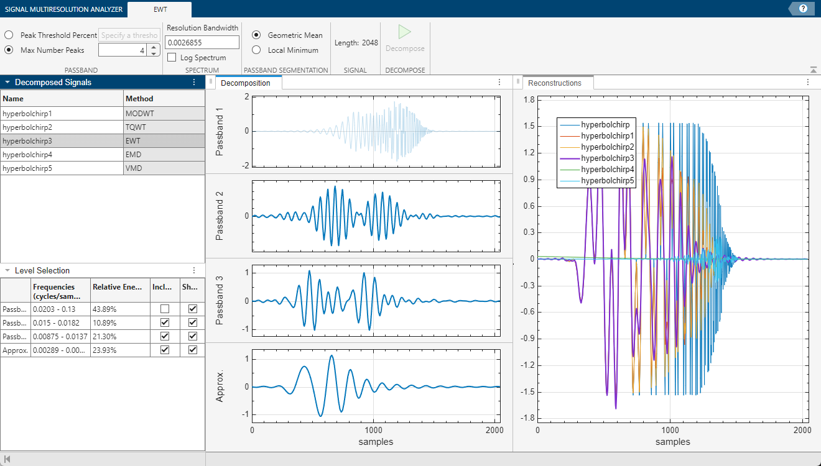Click the Resolution Bandwidth input field
Image resolution: width=821 pixels, height=466 pixels.
coord(202,42)
